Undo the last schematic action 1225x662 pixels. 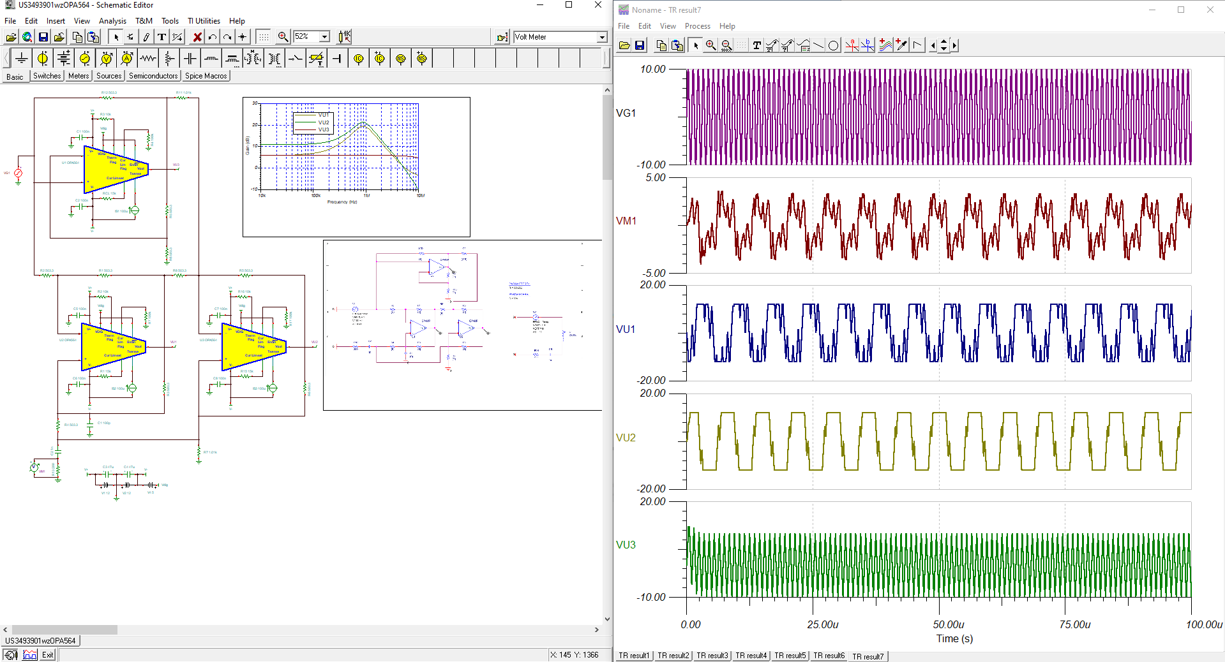click(213, 37)
